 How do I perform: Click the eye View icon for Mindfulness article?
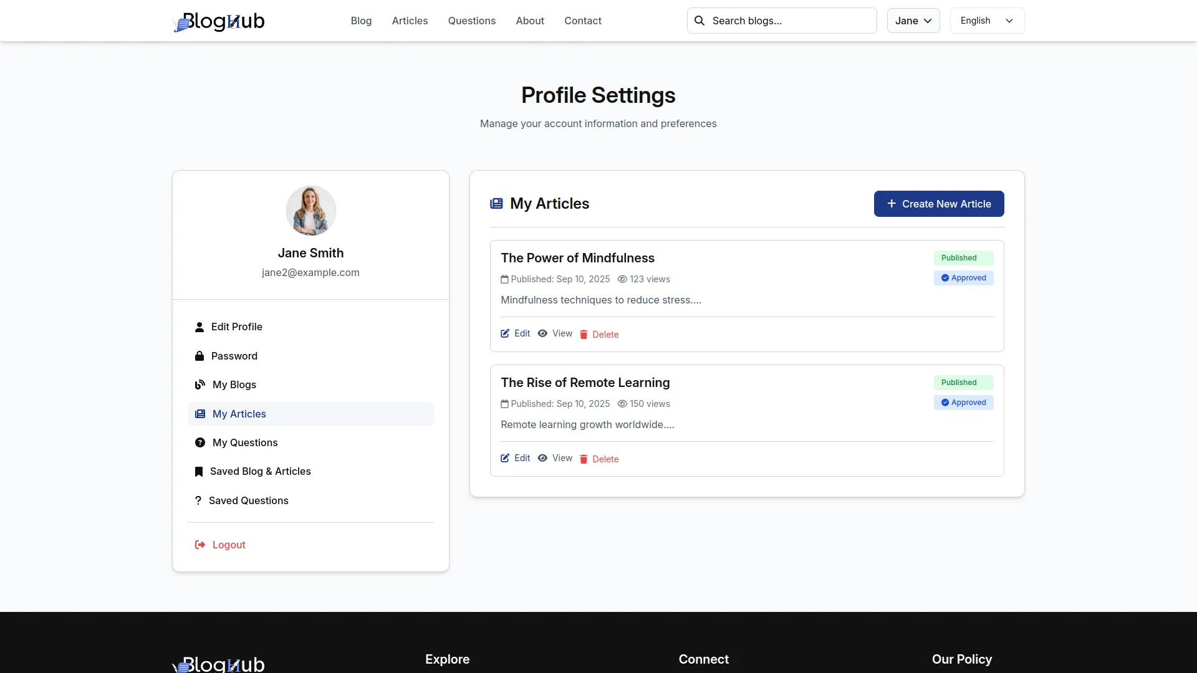(x=542, y=334)
